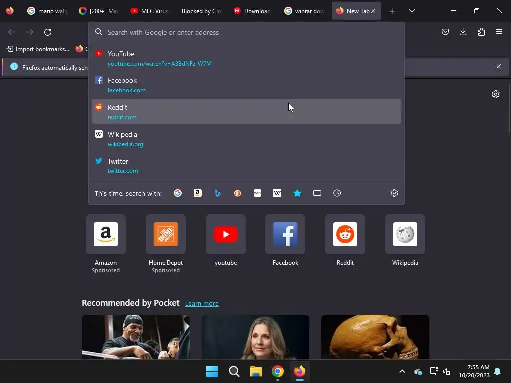Switch to the winrar download tab
The image size is (511, 383).
pos(304,11)
